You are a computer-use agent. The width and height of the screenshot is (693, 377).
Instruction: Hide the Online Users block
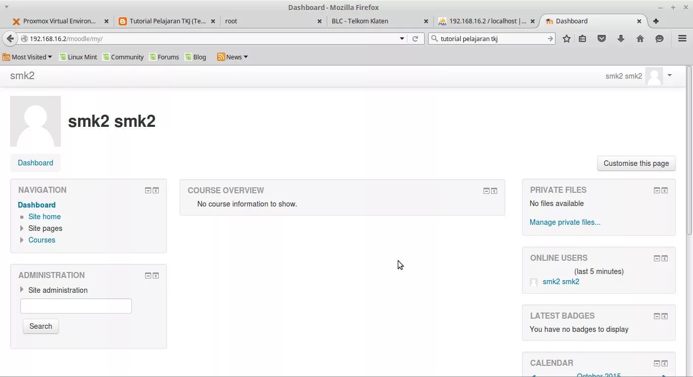coord(657,259)
